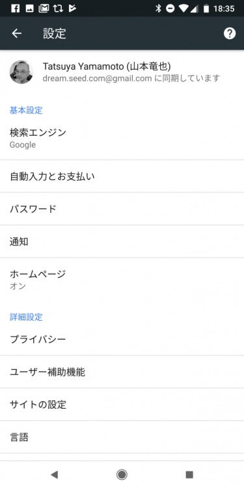Image resolution: width=244 pixels, height=489 pixels.
Task: Open the Tatsuya Yamamoto profile avatar
Action: pos(21,72)
